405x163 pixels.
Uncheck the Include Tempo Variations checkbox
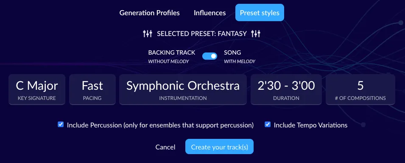pos(268,124)
